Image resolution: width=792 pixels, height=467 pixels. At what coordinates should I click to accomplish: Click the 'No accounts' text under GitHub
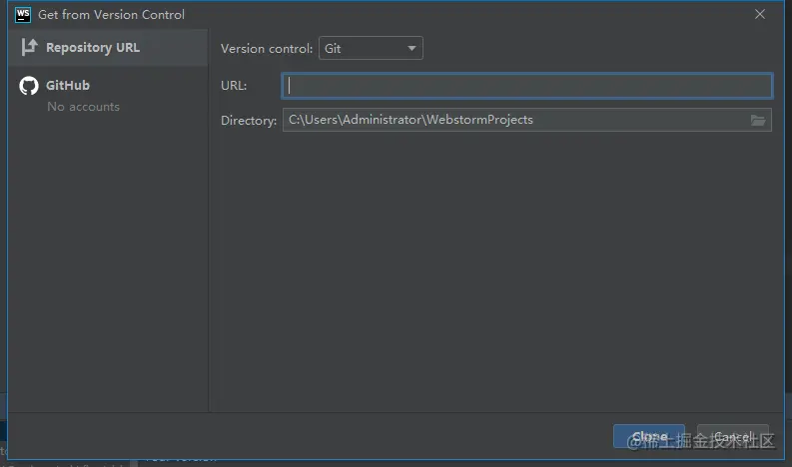[83, 107]
